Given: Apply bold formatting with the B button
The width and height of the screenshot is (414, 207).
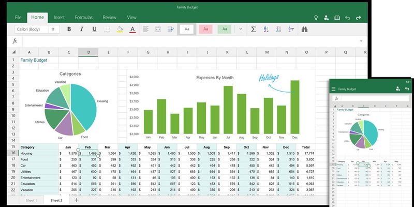Looking at the screenshot, I should click(x=69, y=29).
